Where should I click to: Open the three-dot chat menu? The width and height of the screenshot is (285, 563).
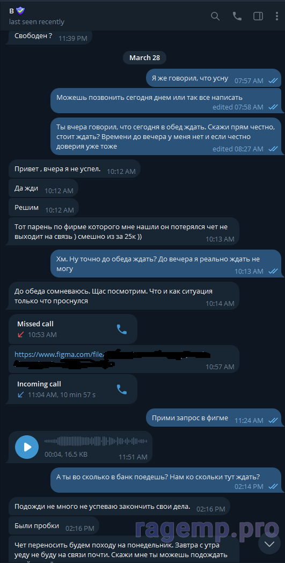pyautogui.click(x=277, y=16)
